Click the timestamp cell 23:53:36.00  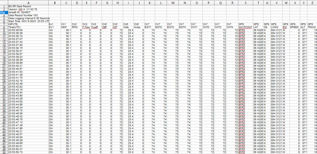15,30
